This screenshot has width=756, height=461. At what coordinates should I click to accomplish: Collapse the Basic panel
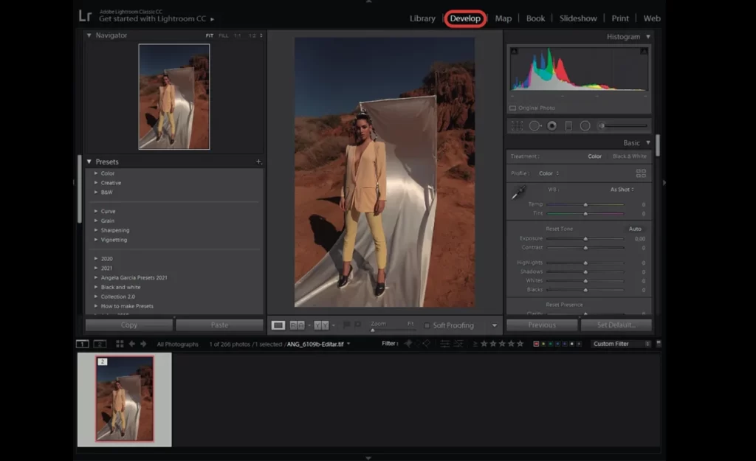[x=648, y=142]
